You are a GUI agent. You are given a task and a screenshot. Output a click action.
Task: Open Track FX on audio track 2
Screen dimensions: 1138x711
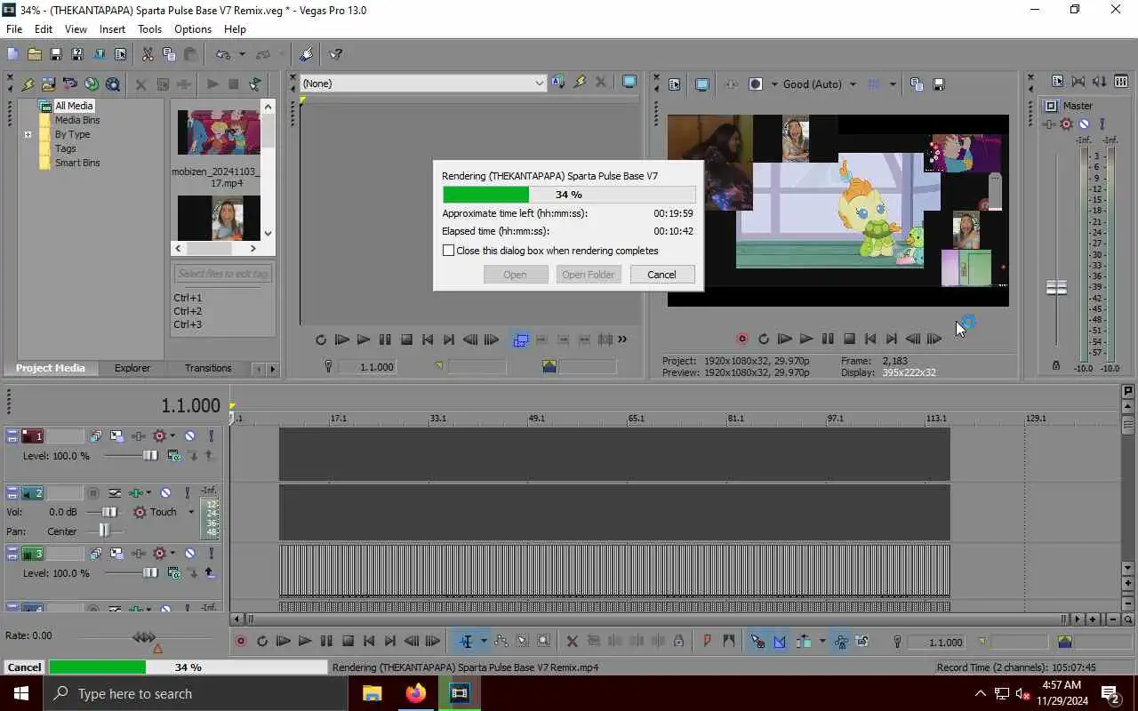click(135, 492)
